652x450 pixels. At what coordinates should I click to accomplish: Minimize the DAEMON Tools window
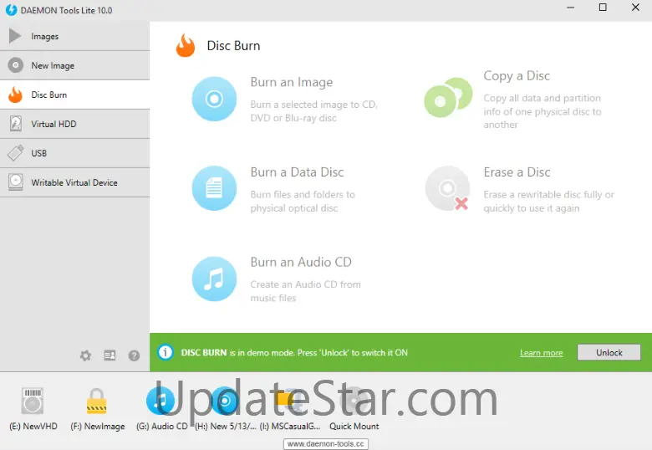(x=570, y=8)
